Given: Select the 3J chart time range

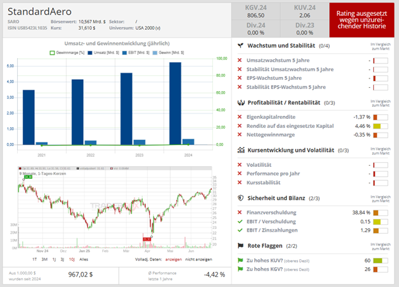Looking at the screenshot, I should point(63,259).
